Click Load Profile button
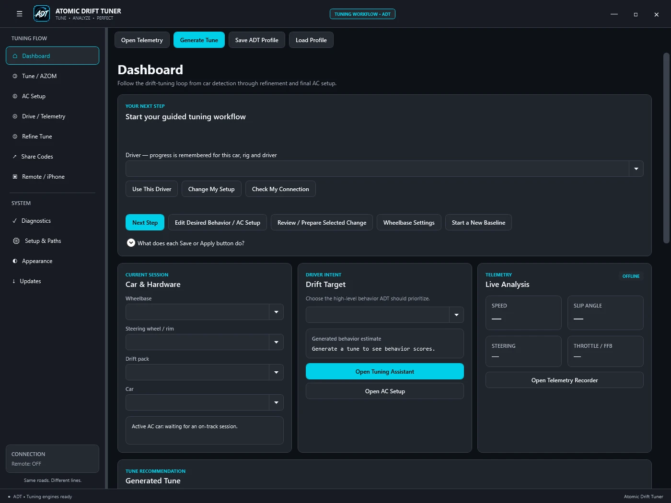Screen dimensions: 671x503 click(311, 40)
